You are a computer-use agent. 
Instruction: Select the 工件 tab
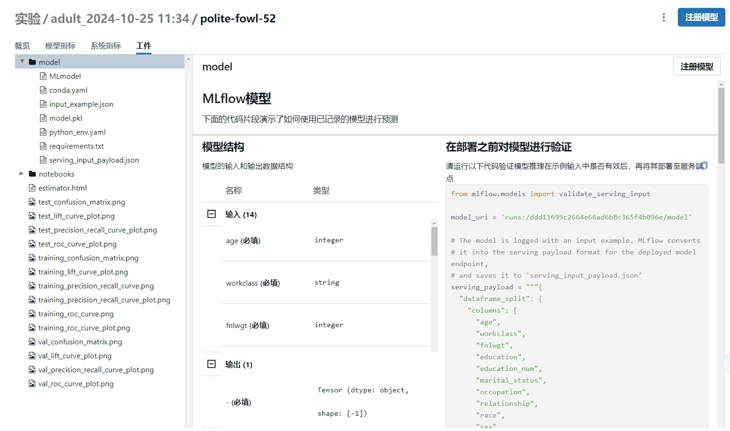coord(143,46)
